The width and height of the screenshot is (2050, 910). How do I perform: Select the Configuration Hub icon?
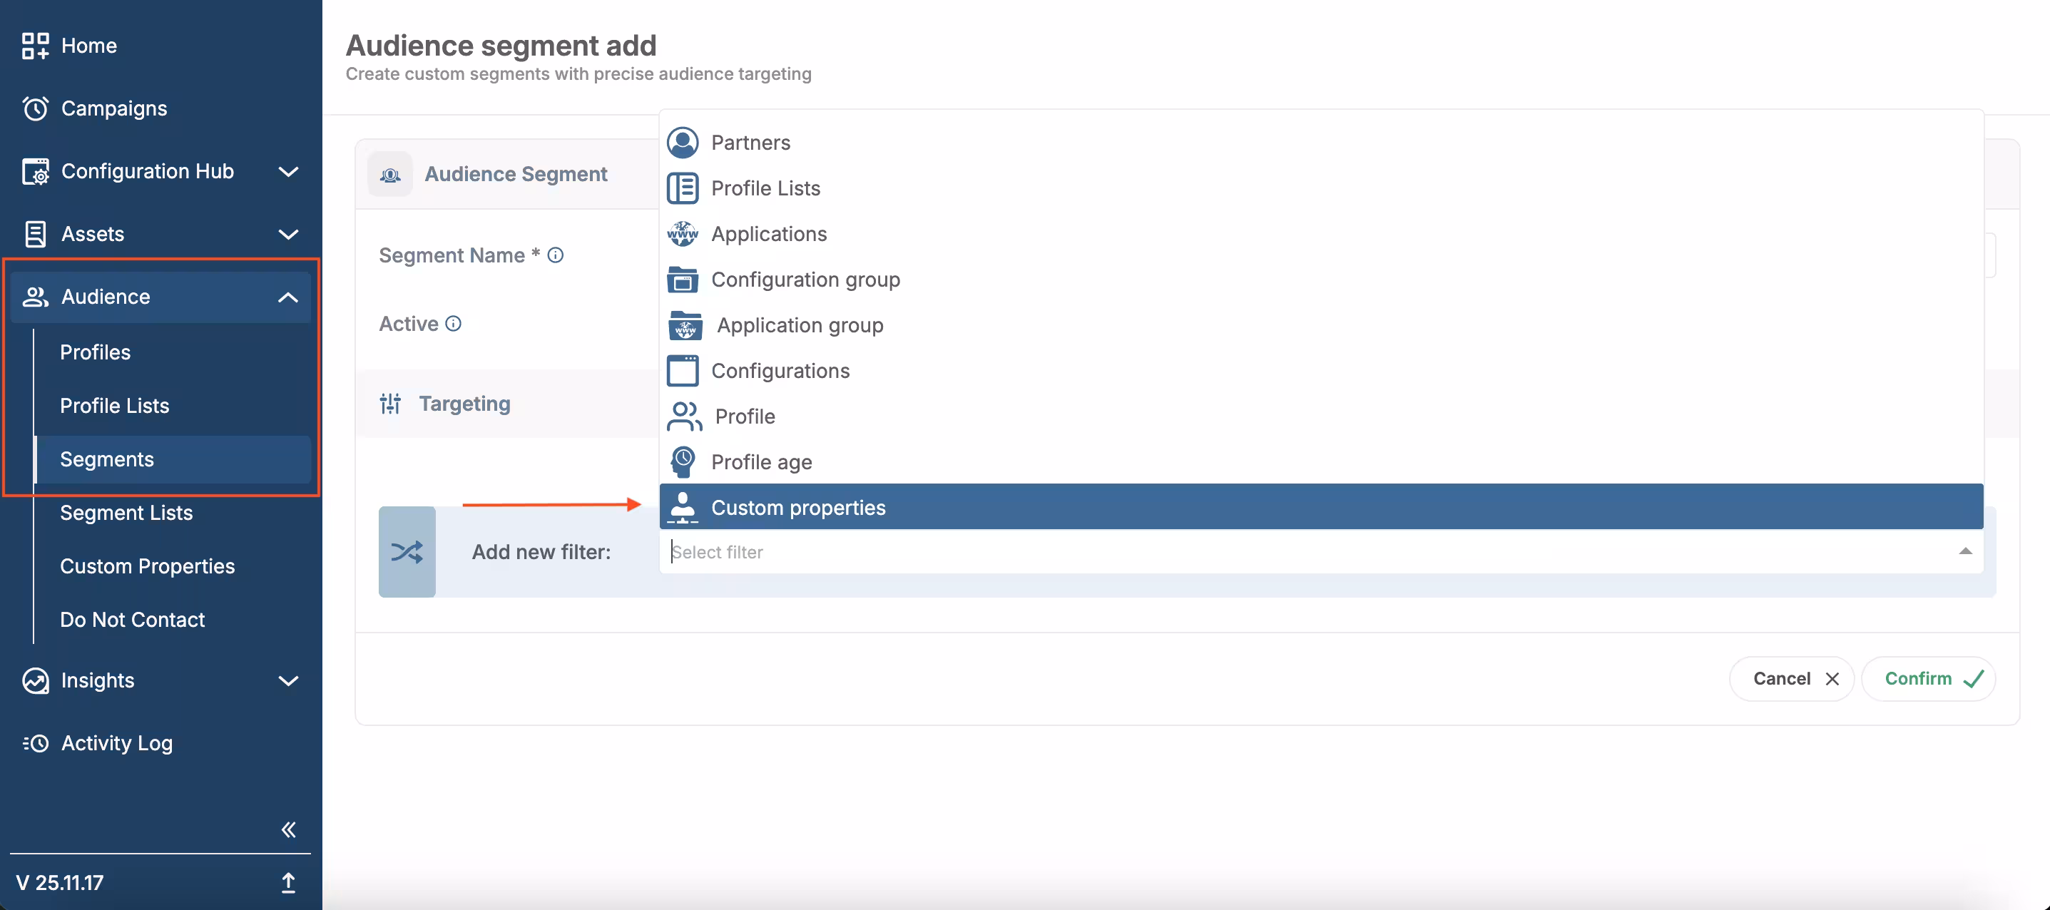coord(35,171)
